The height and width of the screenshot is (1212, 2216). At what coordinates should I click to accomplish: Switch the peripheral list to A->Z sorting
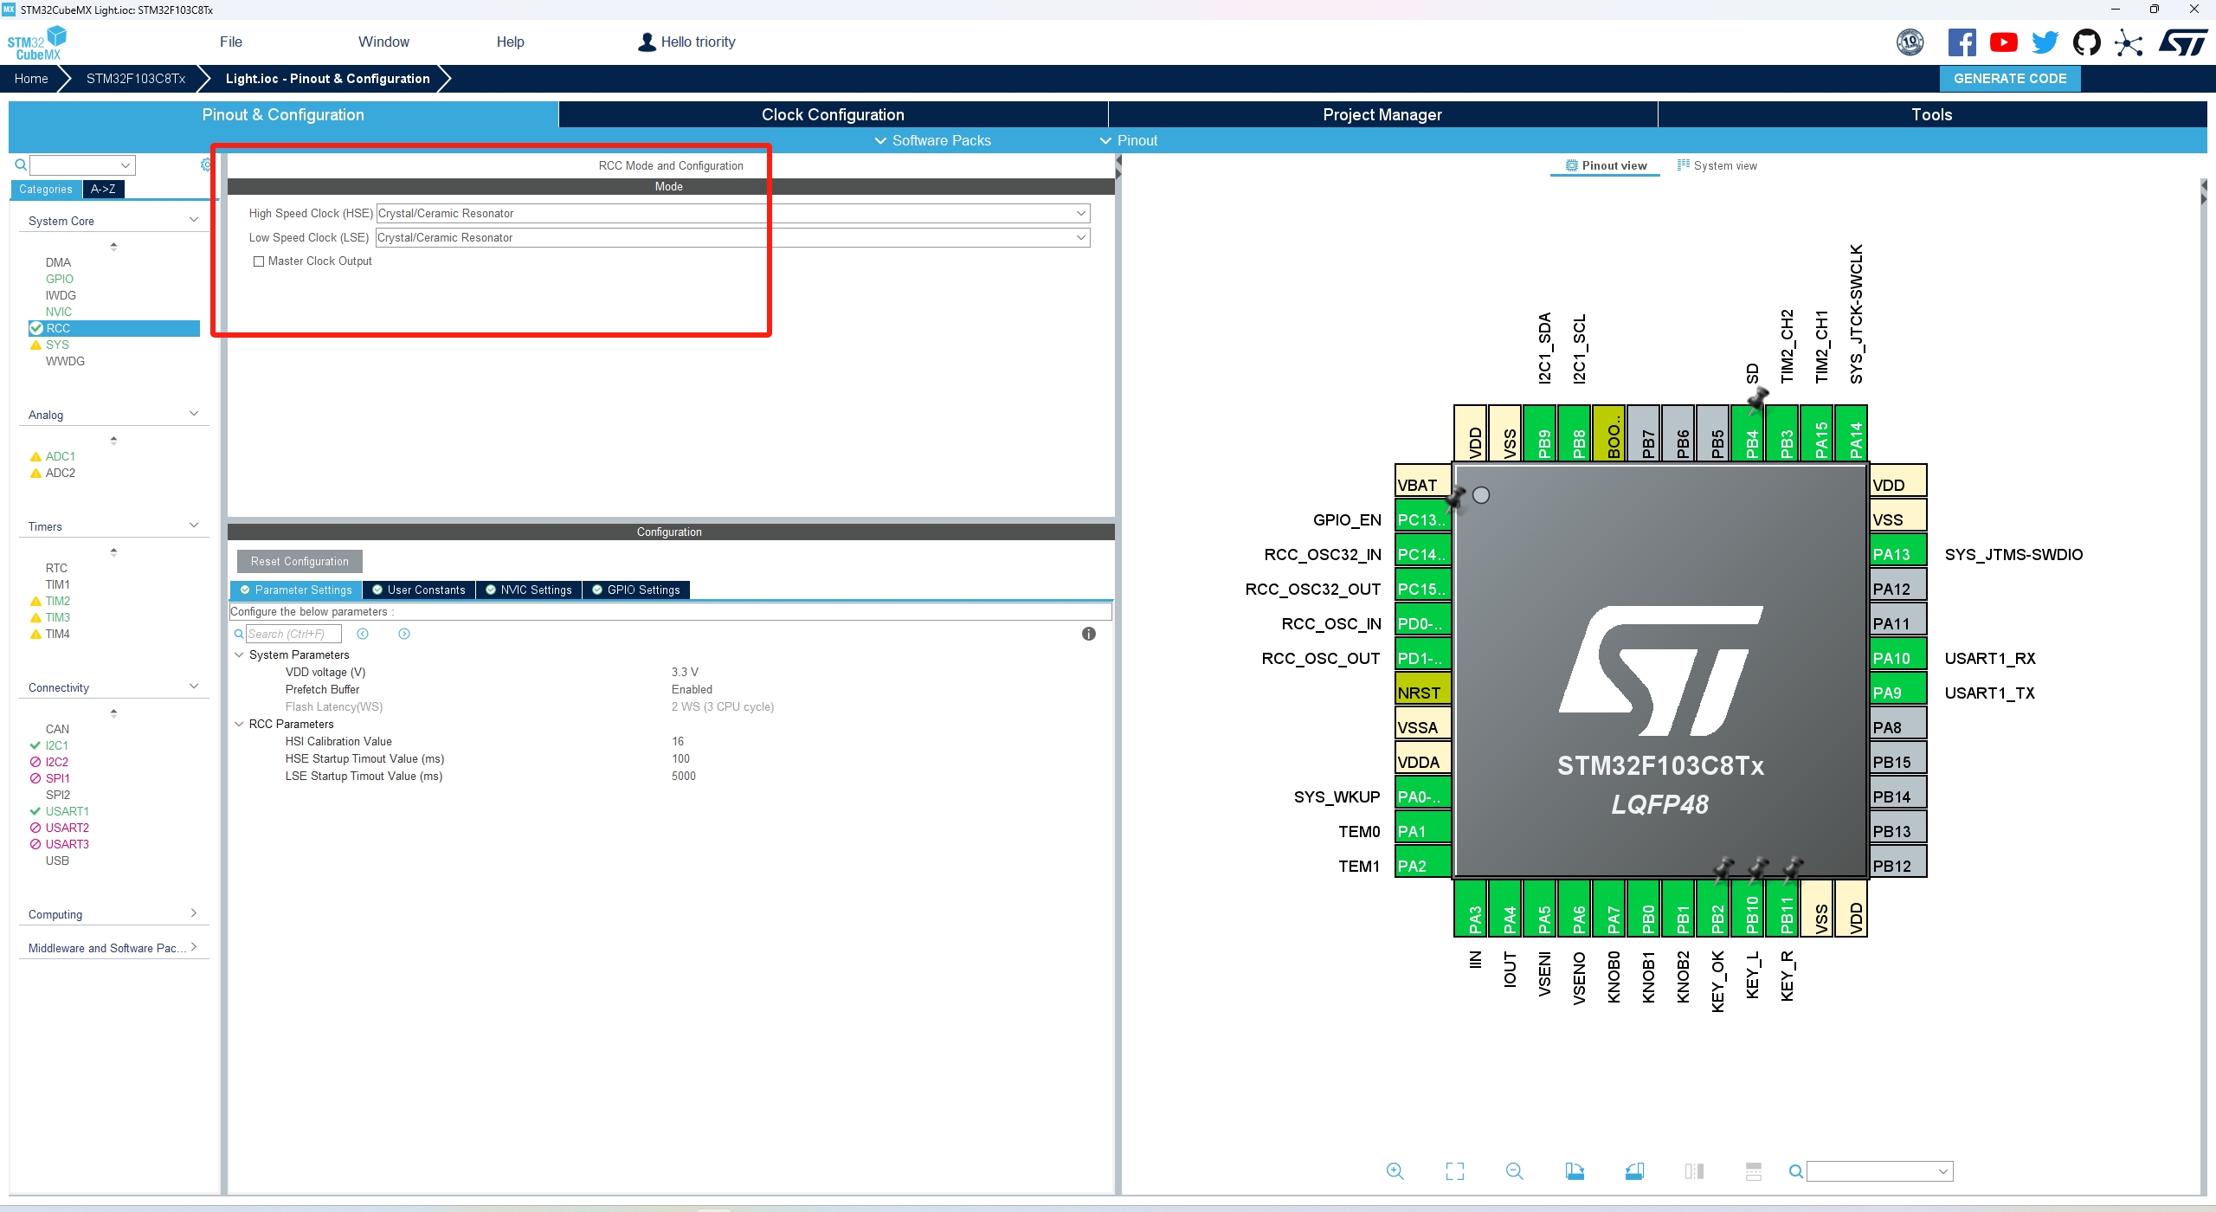103,189
